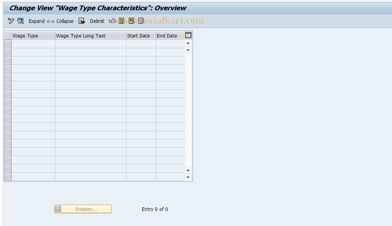The image size is (392, 226).
Task: Click the Start Date column header
Action: 141,36
